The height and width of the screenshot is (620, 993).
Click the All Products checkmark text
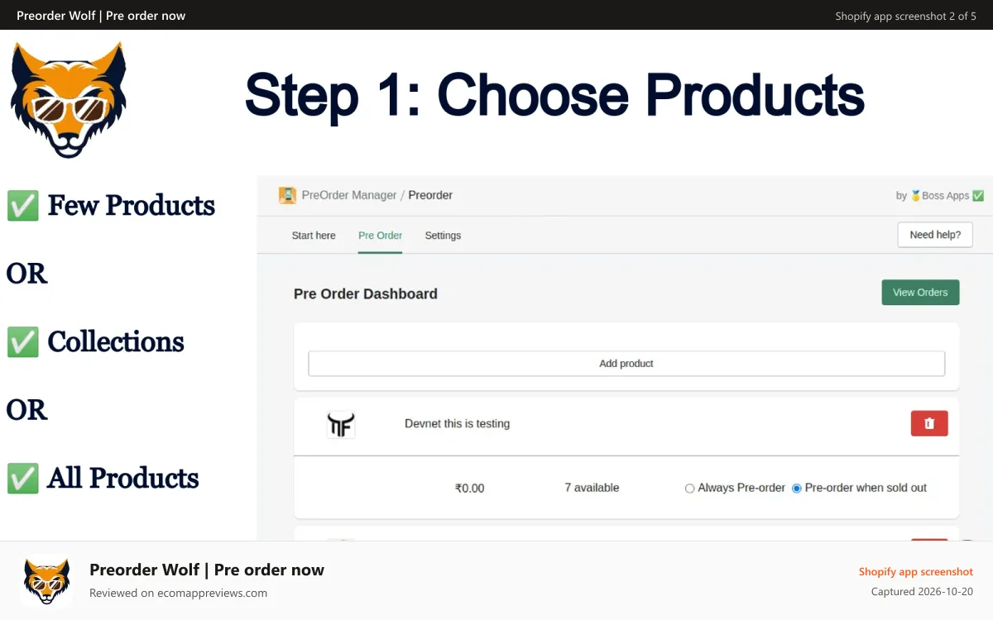click(103, 478)
